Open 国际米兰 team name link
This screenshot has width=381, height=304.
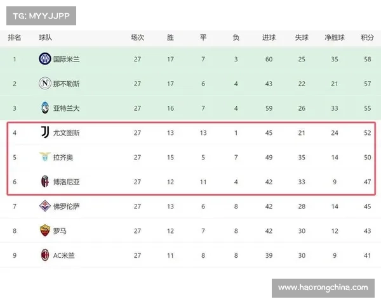click(66, 59)
